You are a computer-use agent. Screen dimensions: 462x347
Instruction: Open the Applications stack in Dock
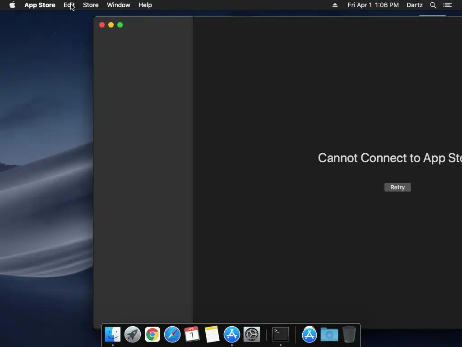click(x=309, y=335)
